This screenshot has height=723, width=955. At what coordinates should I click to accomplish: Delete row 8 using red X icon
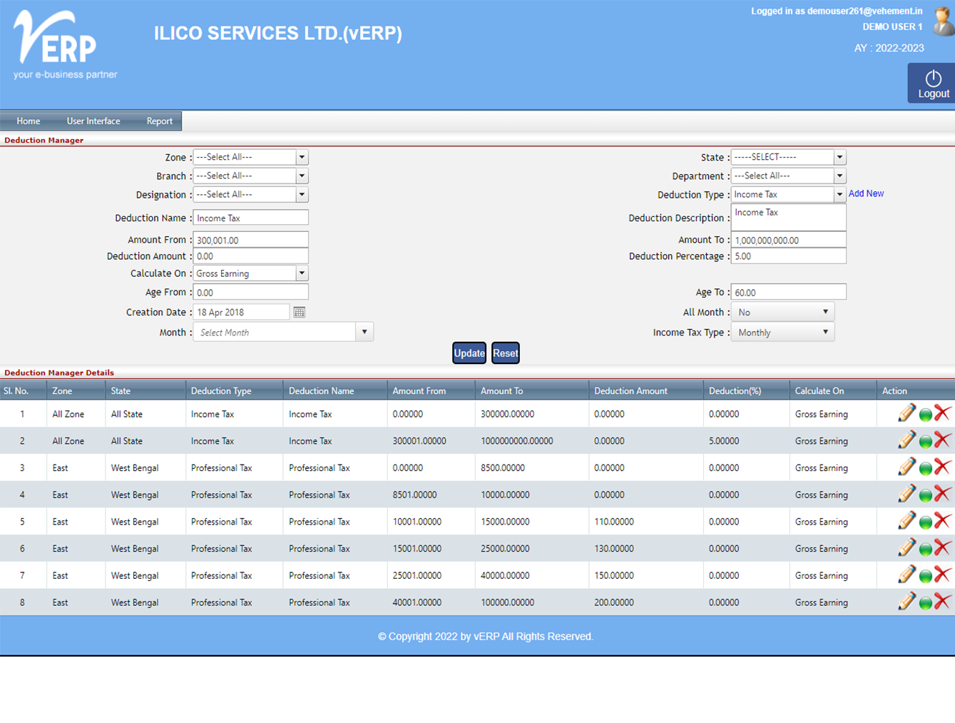point(942,601)
